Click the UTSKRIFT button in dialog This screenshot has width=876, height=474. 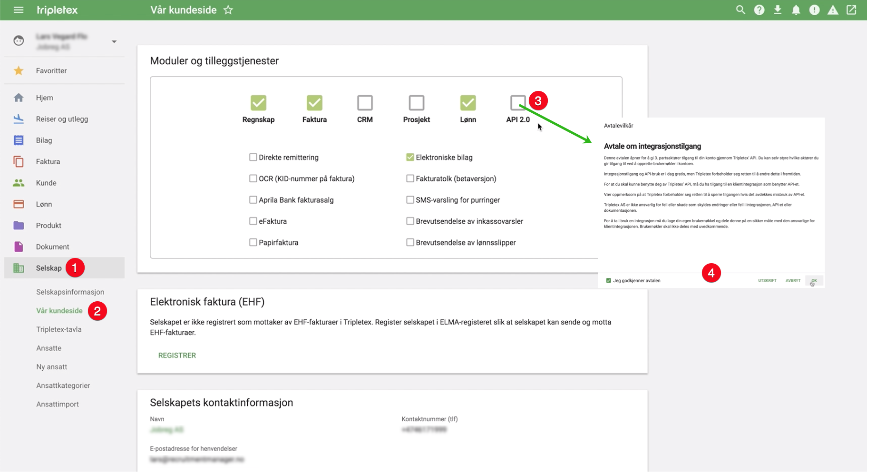click(x=767, y=280)
